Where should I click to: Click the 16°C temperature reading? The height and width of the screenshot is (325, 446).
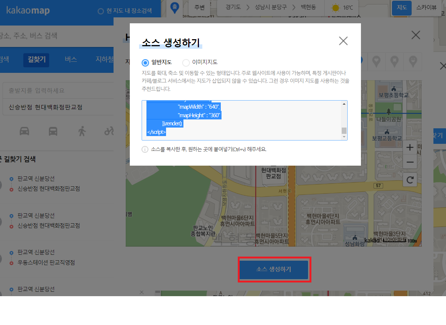pos(348,8)
